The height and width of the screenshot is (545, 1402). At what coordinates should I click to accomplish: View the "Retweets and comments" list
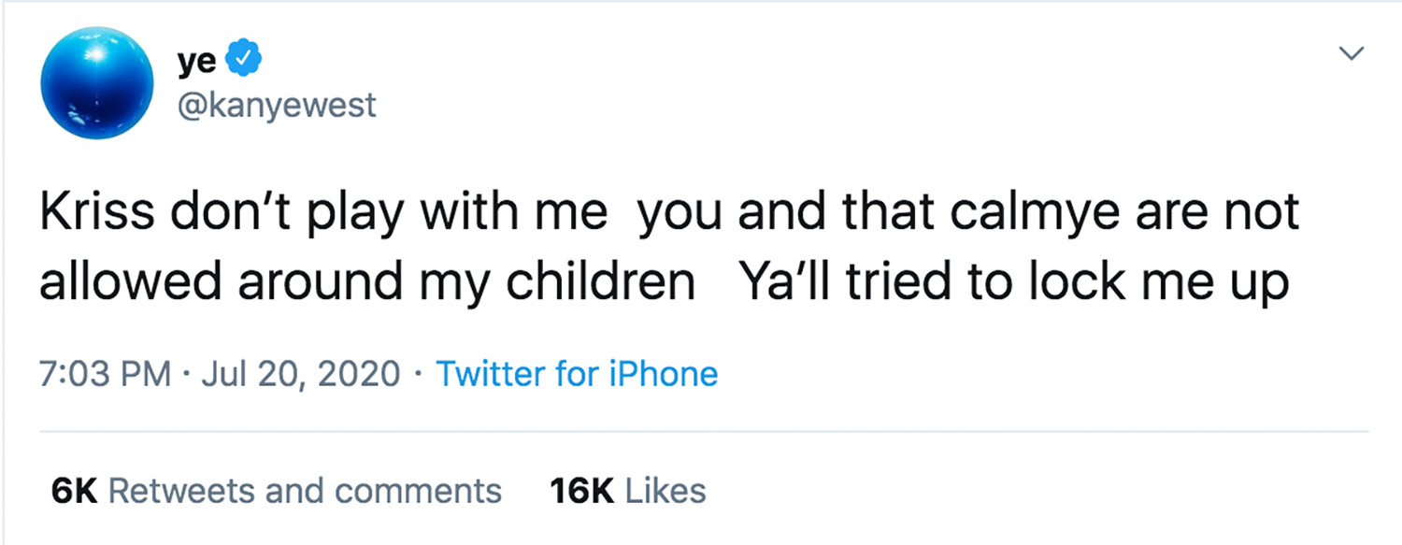pos(305,491)
